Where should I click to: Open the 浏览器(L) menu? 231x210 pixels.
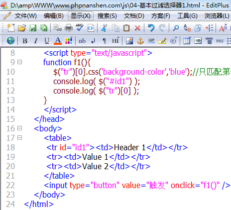(217, 16)
